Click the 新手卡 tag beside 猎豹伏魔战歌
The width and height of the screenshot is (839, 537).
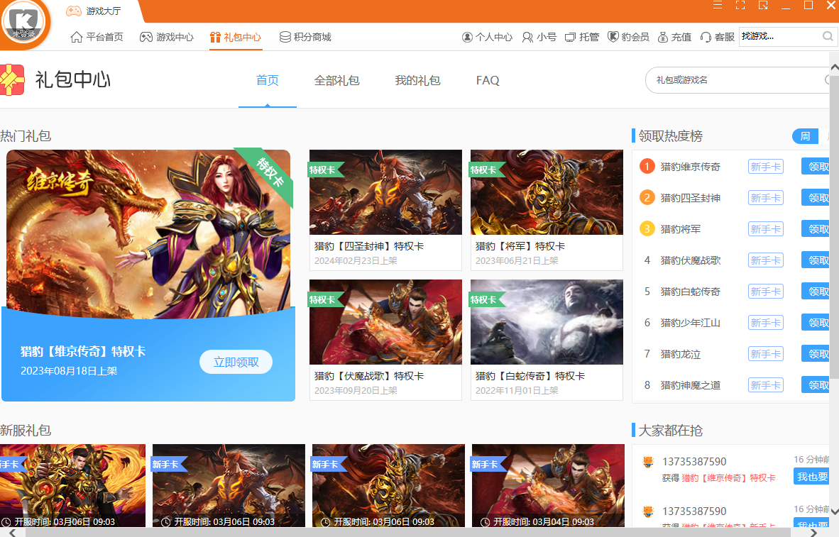click(766, 260)
